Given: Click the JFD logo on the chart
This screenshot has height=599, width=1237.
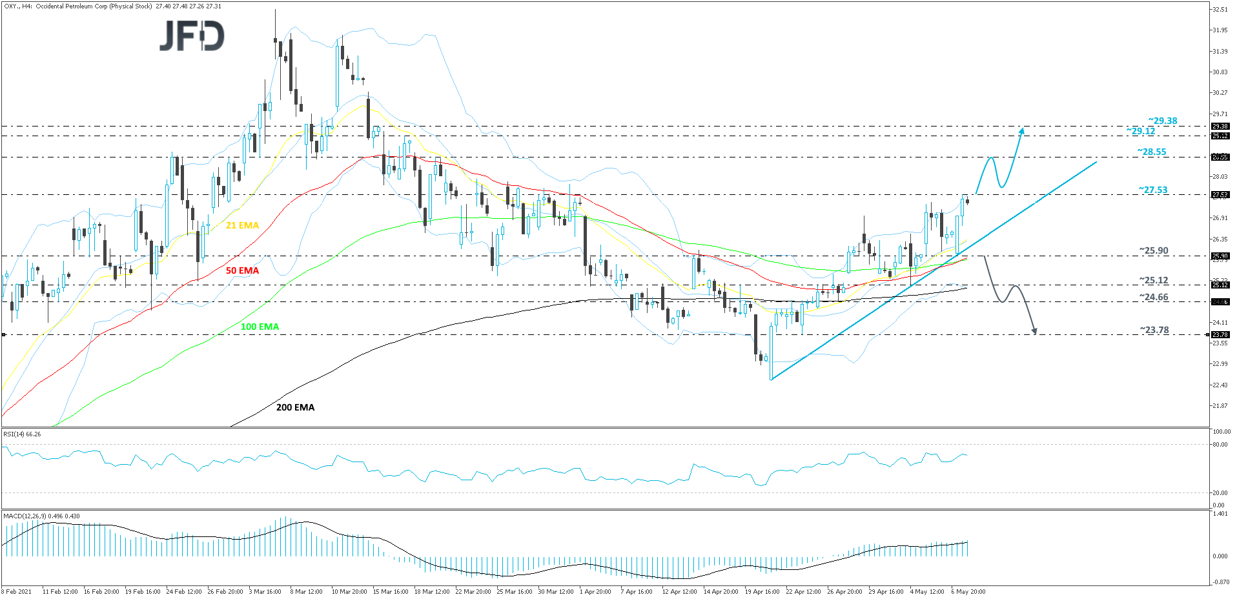Looking at the screenshot, I should point(192,36).
